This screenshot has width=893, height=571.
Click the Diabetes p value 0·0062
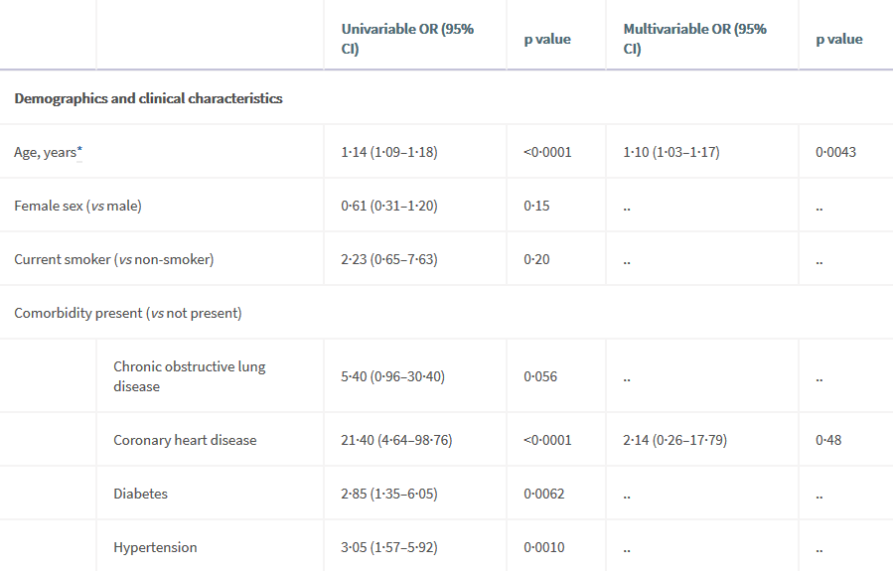544,494
